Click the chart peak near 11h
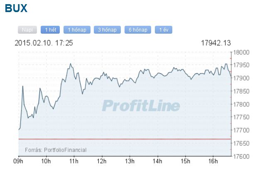Screen dimensions: 257x175 point(71,64)
